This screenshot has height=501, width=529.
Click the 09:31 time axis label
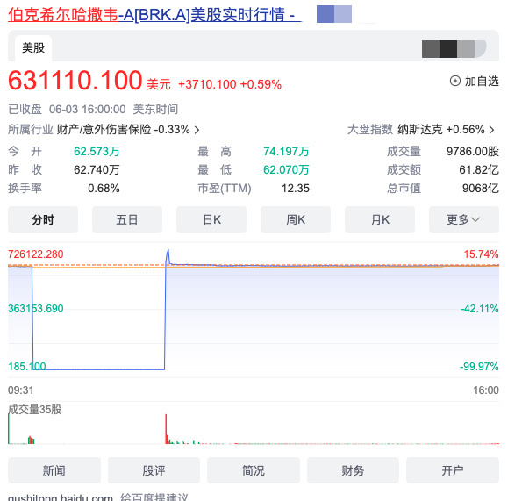coord(21,390)
